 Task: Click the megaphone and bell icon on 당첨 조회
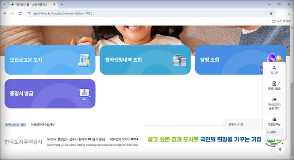pyautogui.click(x=274, y=58)
